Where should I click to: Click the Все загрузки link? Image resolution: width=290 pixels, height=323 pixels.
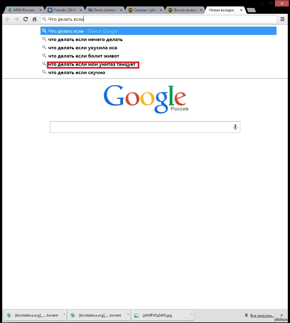tap(262, 316)
